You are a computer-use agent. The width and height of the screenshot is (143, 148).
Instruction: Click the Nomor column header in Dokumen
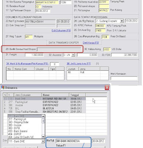55,95
